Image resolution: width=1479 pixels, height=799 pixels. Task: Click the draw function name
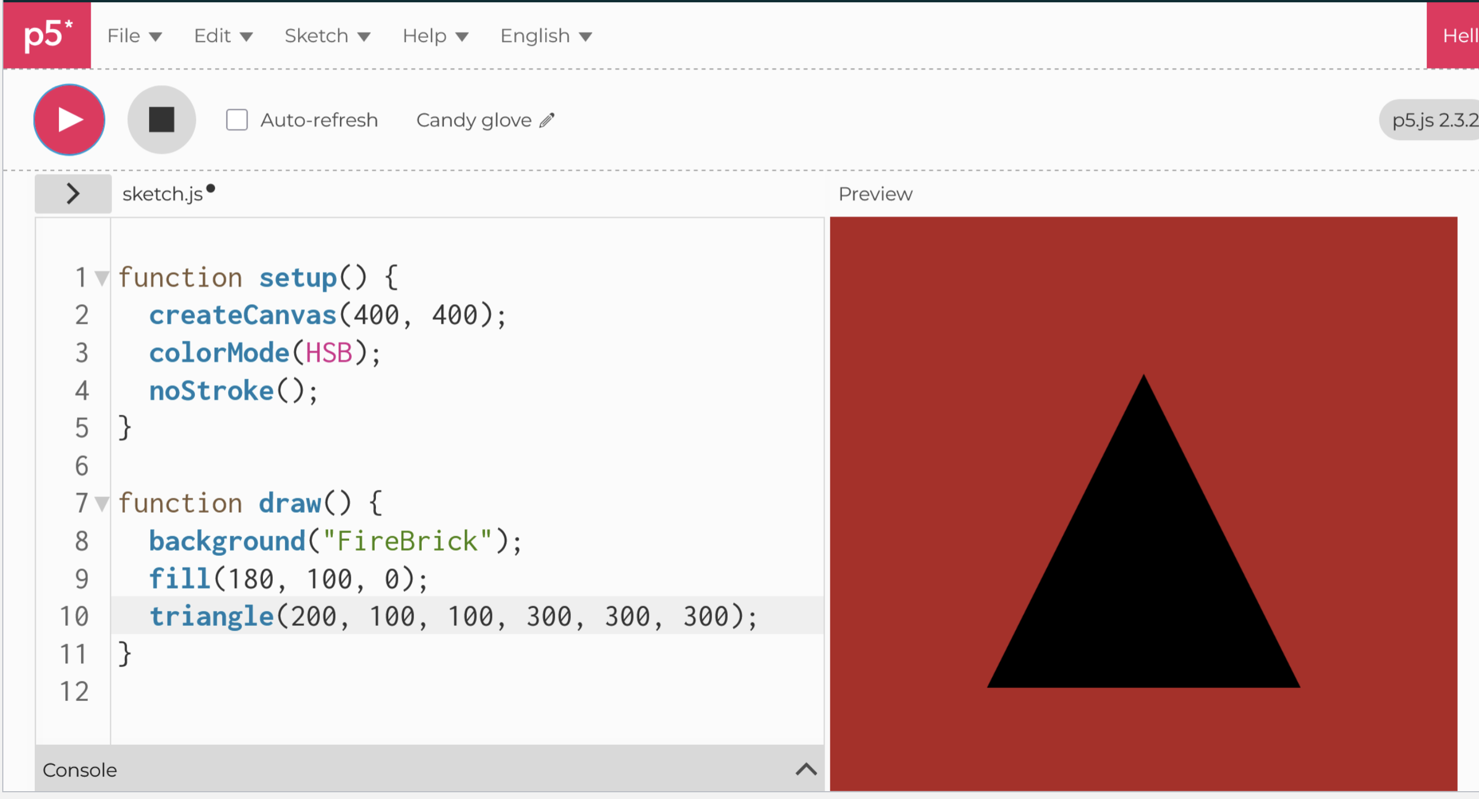tap(290, 504)
